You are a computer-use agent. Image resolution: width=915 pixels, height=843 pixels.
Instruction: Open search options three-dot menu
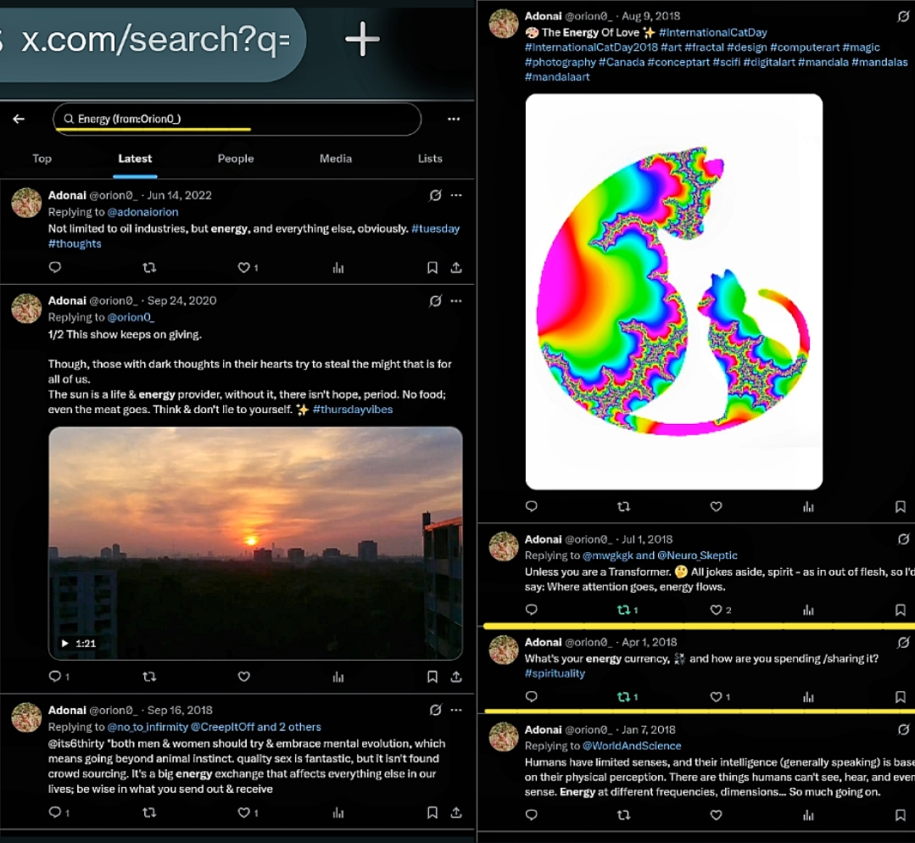pyautogui.click(x=454, y=120)
